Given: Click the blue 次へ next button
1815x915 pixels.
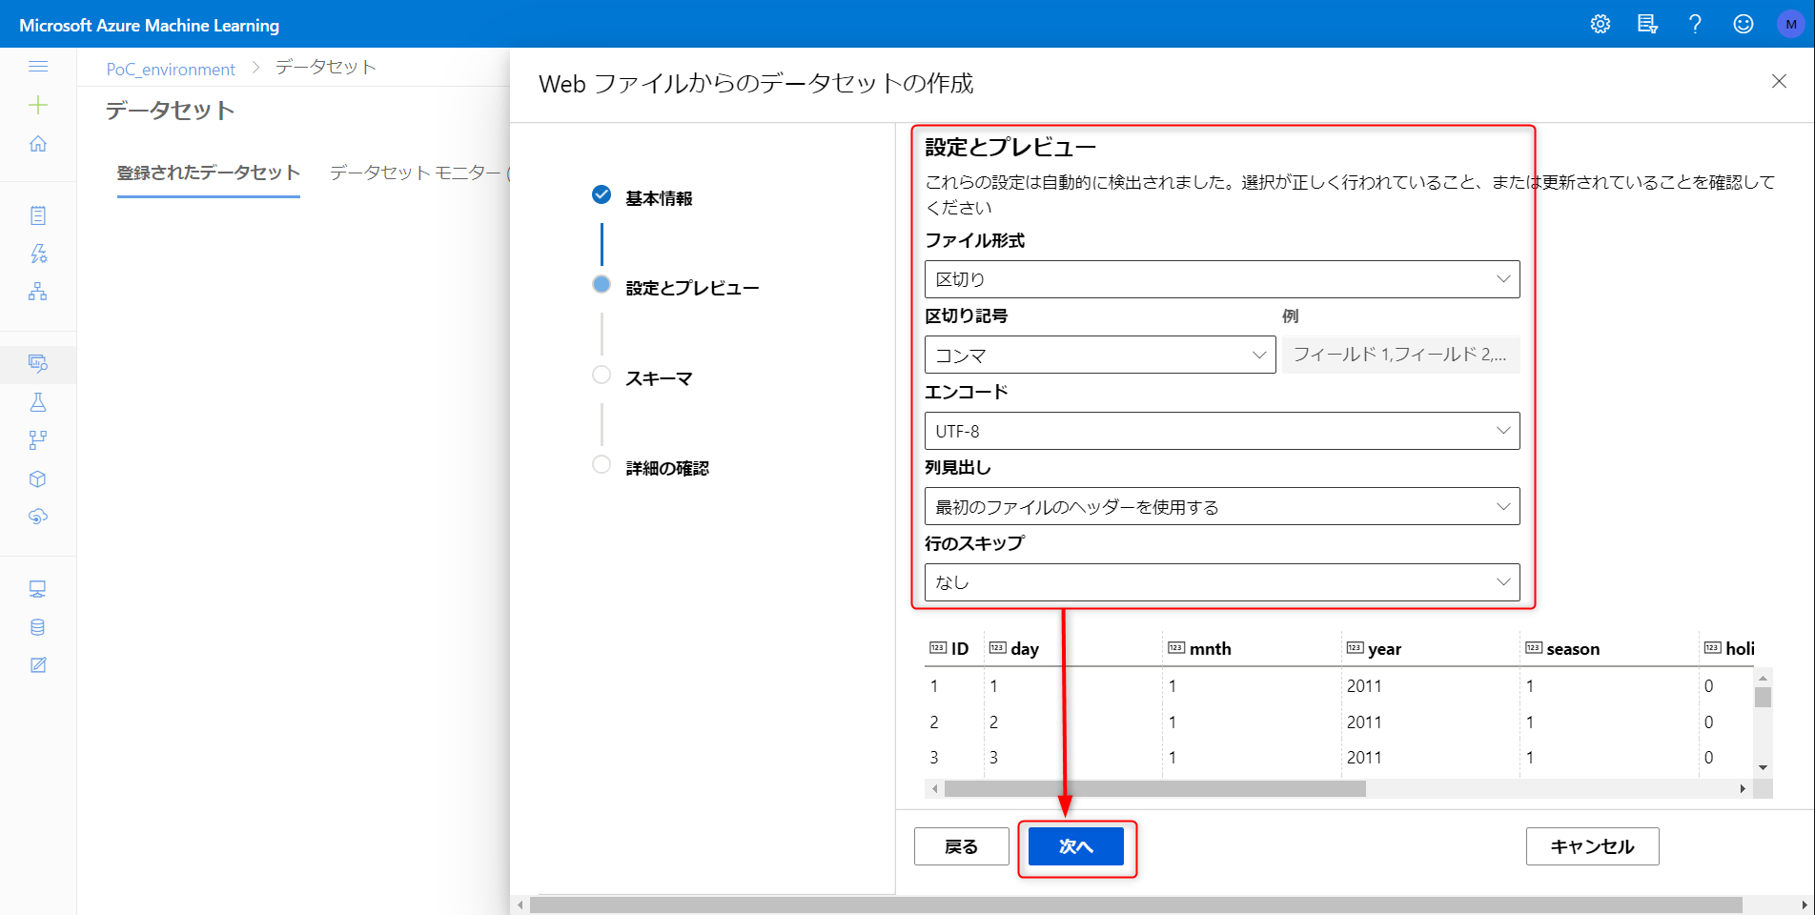Looking at the screenshot, I should click(1076, 846).
